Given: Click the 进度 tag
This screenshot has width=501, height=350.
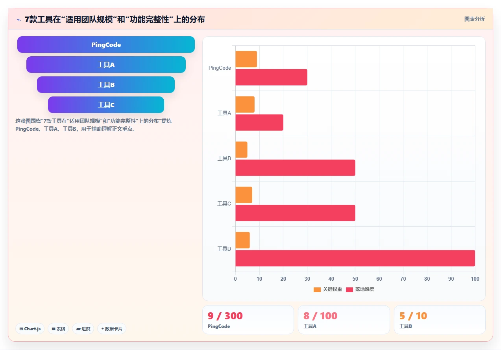Looking at the screenshot, I should point(83,329).
